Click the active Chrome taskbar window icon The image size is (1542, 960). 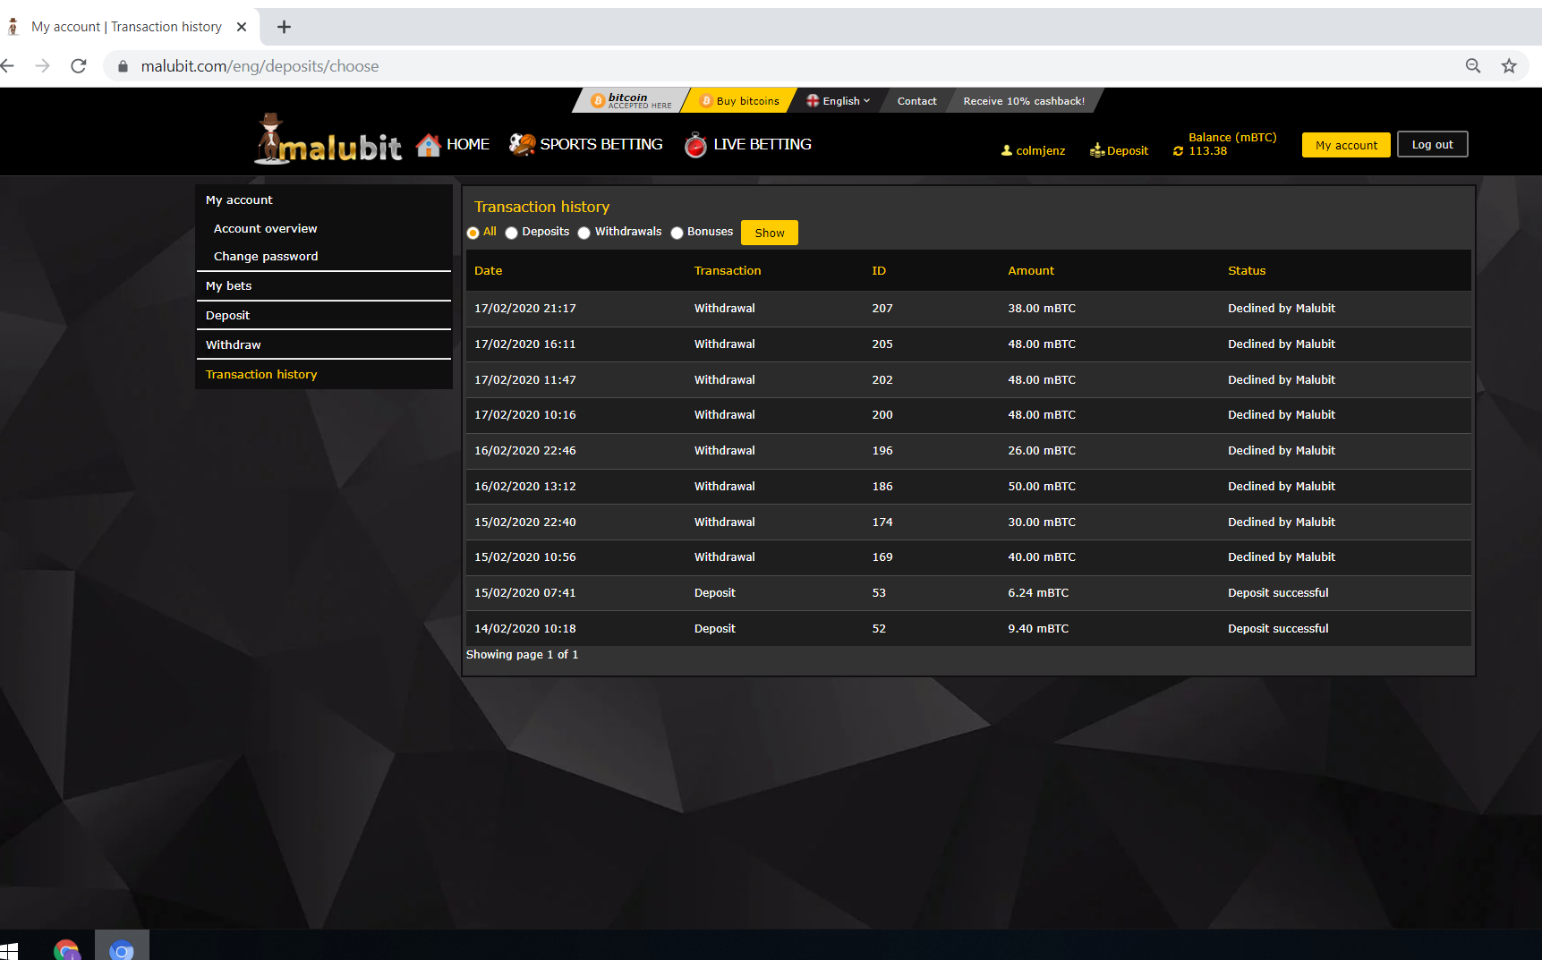(x=122, y=950)
